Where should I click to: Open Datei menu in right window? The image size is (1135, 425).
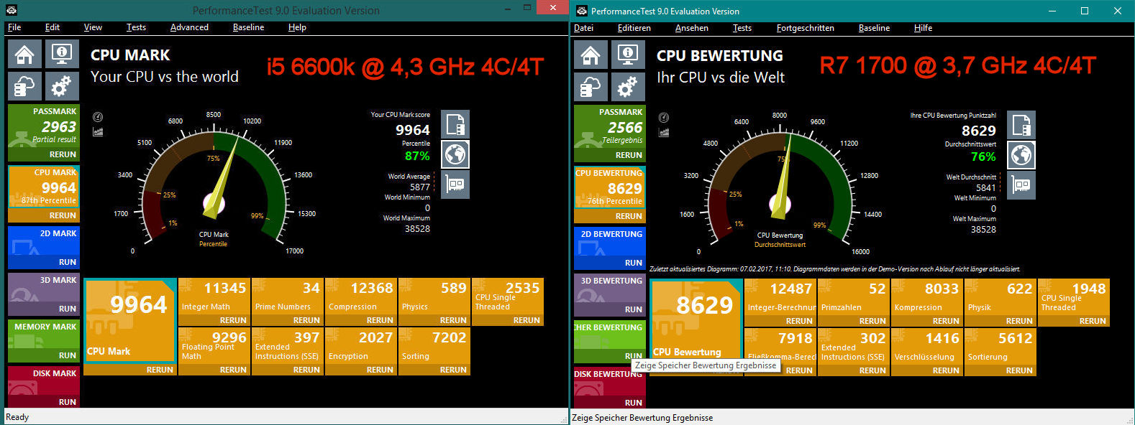point(583,28)
